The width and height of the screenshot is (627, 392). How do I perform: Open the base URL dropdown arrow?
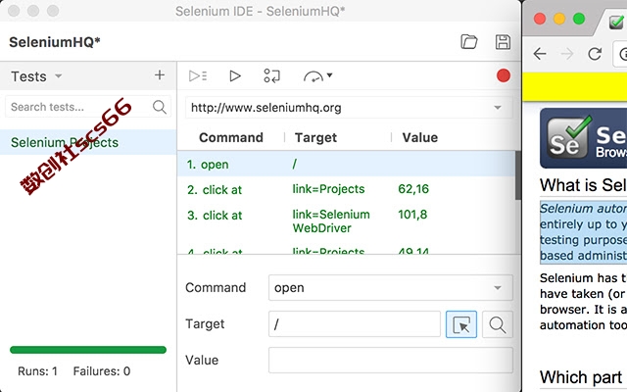pos(498,108)
